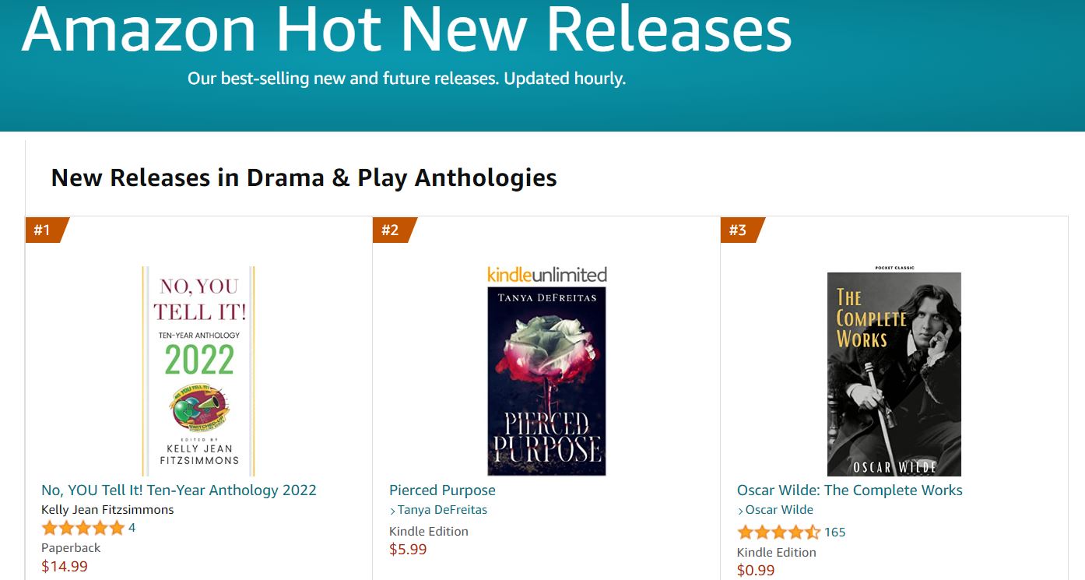Open the No, YOU Tell It! book cover
Image resolution: width=1085 pixels, height=580 pixels.
click(x=198, y=371)
